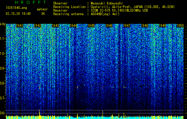Click the Ogata-vill. Akita-Pref. JAPAN location text
This screenshot has height=119, width=187.
pyautogui.click(x=133, y=7)
